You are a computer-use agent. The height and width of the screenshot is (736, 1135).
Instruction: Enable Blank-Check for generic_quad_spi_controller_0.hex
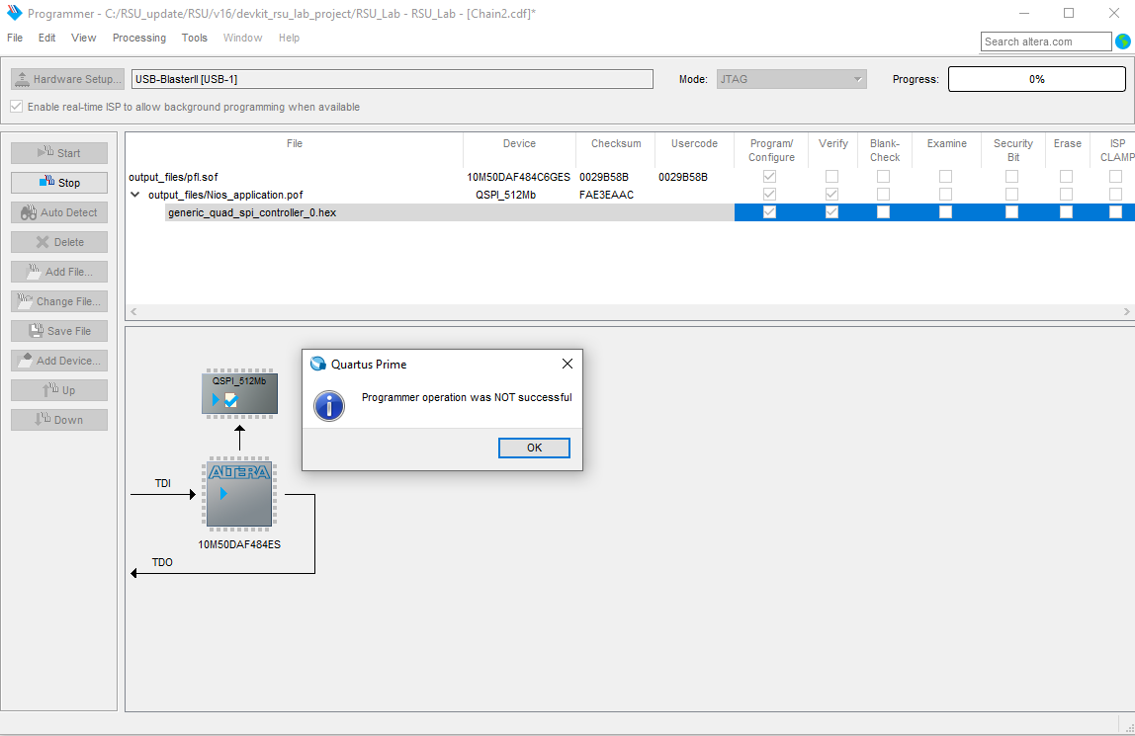[883, 212]
